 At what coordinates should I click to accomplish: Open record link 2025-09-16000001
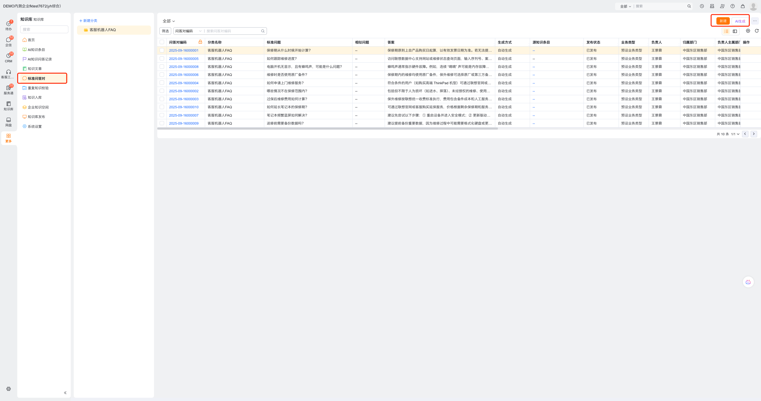183,50
